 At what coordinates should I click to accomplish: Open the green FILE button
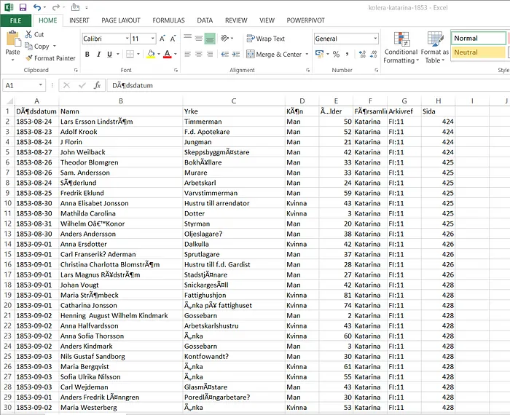pos(15,20)
